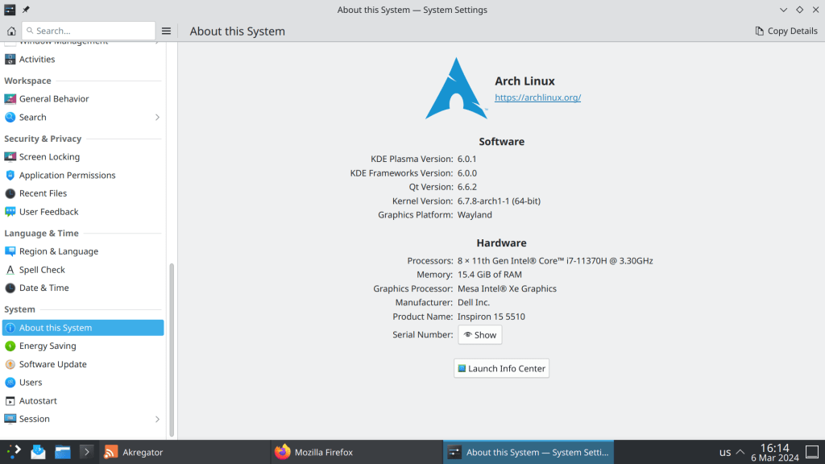Show the hidden serial number

click(x=480, y=335)
